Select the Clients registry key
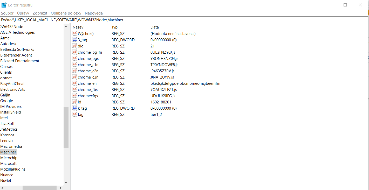Viewport: 369px width, 190px height. pos(6,72)
